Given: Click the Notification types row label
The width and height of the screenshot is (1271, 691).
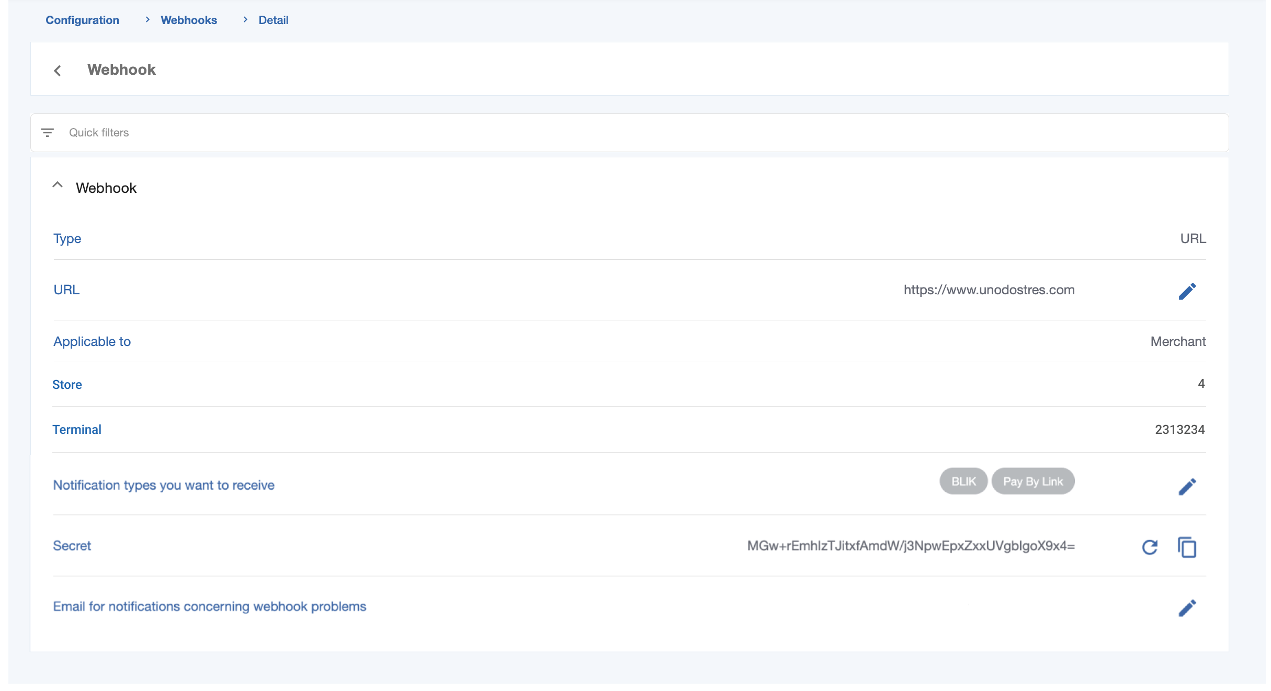Looking at the screenshot, I should (x=164, y=485).
